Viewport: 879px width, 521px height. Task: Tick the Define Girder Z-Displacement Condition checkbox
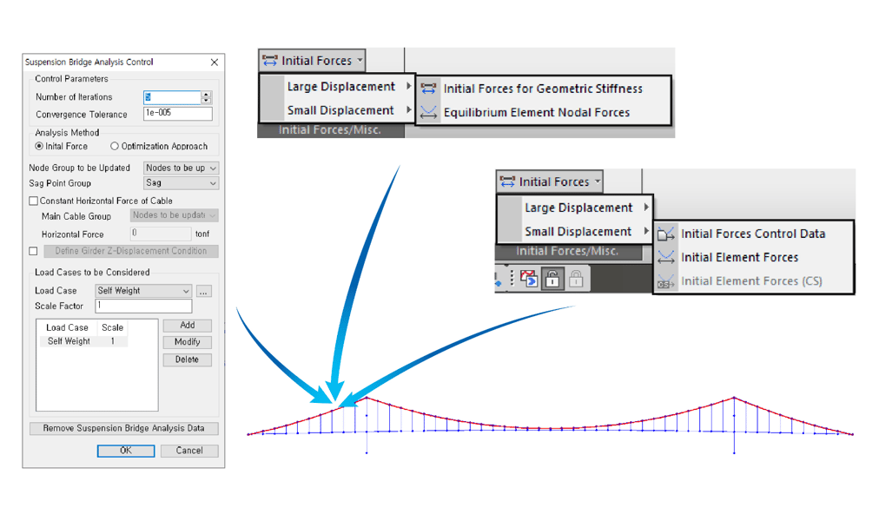[x=34, y=251]
